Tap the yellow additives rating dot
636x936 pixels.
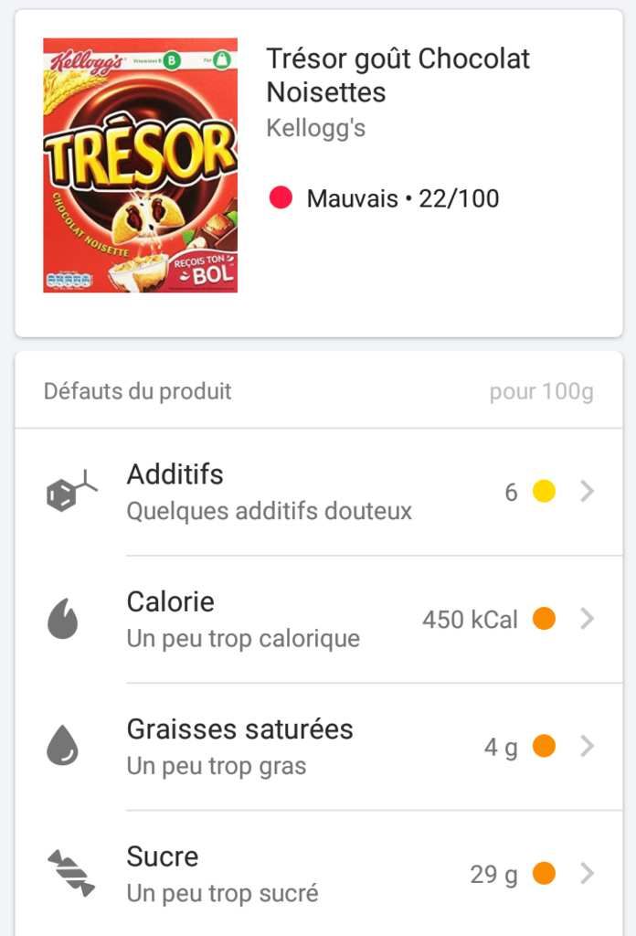(544, 491)
